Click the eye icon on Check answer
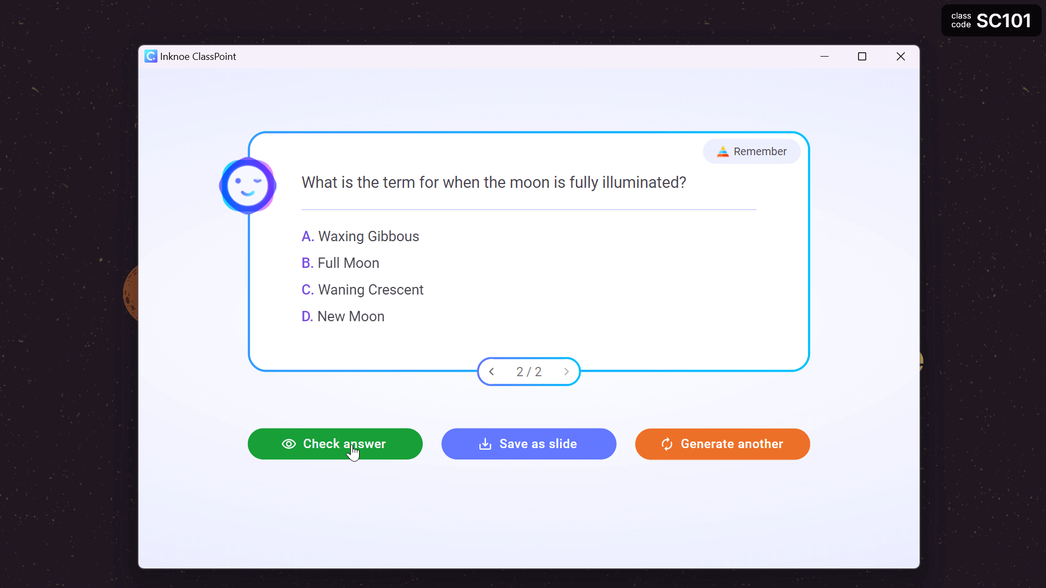The height and width of the screenshot is (588, 1046). point(289,444)
